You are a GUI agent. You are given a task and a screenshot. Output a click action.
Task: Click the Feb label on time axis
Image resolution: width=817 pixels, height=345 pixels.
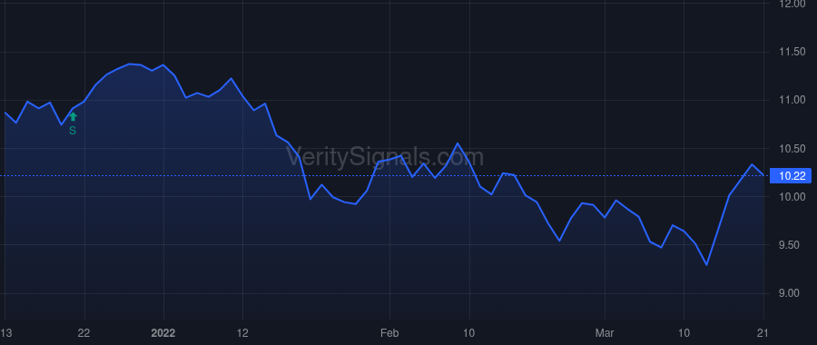389,333
